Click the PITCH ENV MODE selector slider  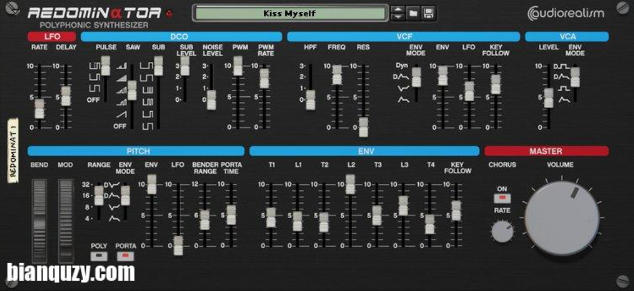point(125,195)
